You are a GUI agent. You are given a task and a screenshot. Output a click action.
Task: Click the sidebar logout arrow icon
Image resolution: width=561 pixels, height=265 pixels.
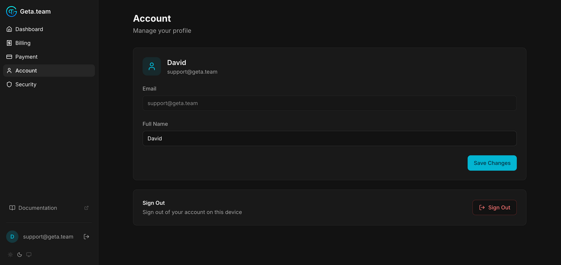(x=86, y=237)
